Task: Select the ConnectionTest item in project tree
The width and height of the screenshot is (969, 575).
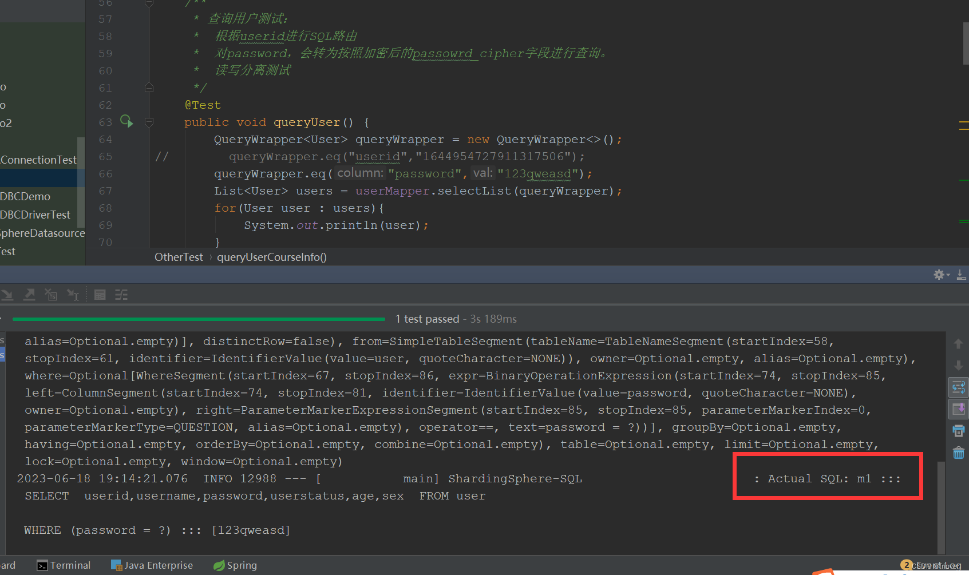Action: [38, 160]
